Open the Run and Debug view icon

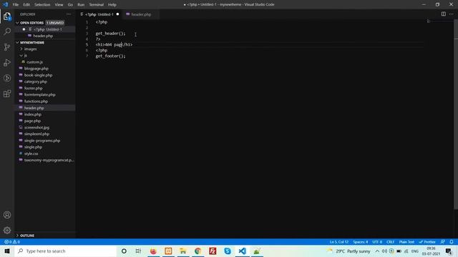(x=7, y=62)
